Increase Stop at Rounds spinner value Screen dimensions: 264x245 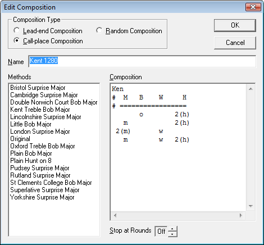(x=172, y=229)
